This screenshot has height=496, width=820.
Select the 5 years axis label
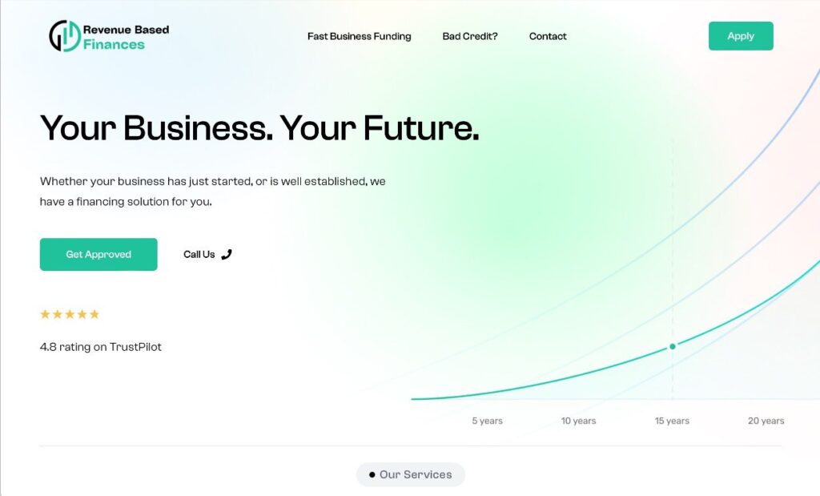click(x=487, y=421)
